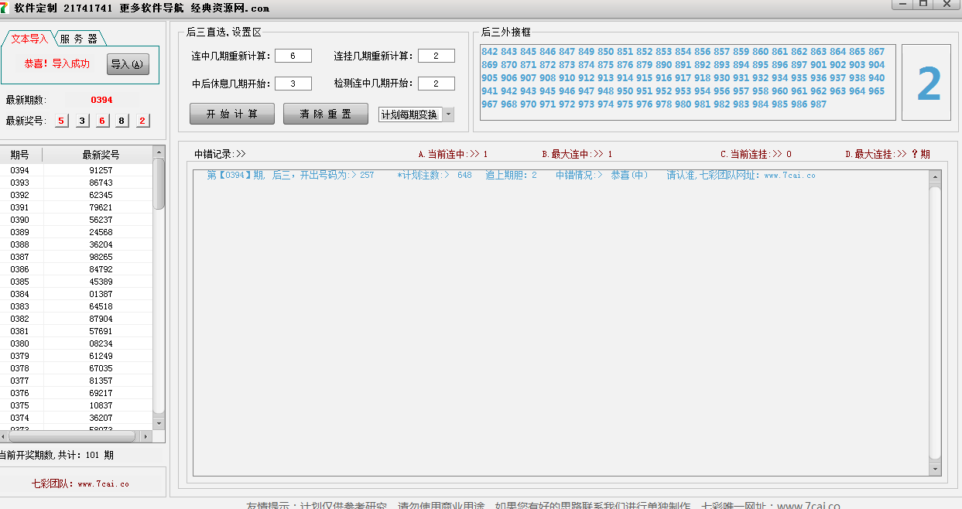962x509 pixels.
Task: Click the 最新奖号 column header
Action: (x=98, y=155)
